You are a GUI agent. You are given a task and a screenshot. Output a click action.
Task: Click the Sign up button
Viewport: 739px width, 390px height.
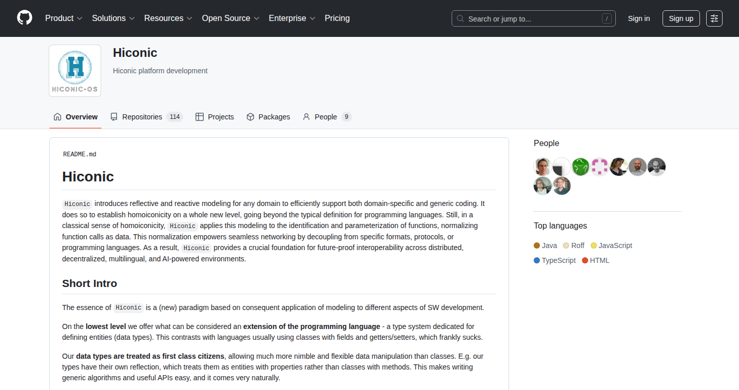click(x=681, y=18)
